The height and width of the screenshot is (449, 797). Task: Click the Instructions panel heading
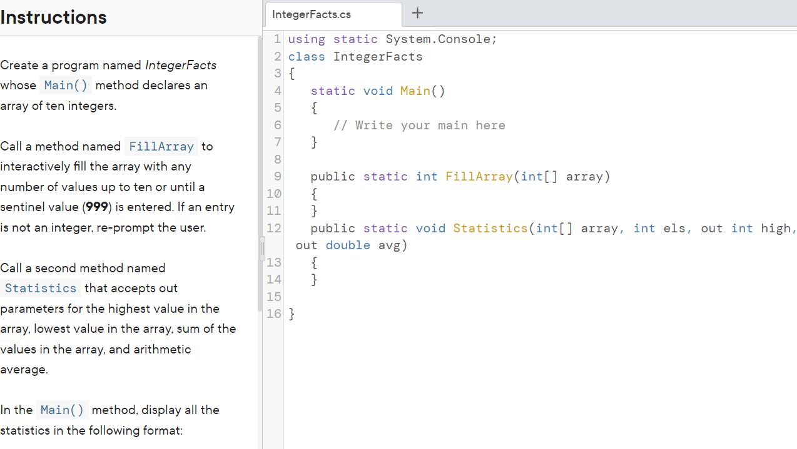point(53,17)
